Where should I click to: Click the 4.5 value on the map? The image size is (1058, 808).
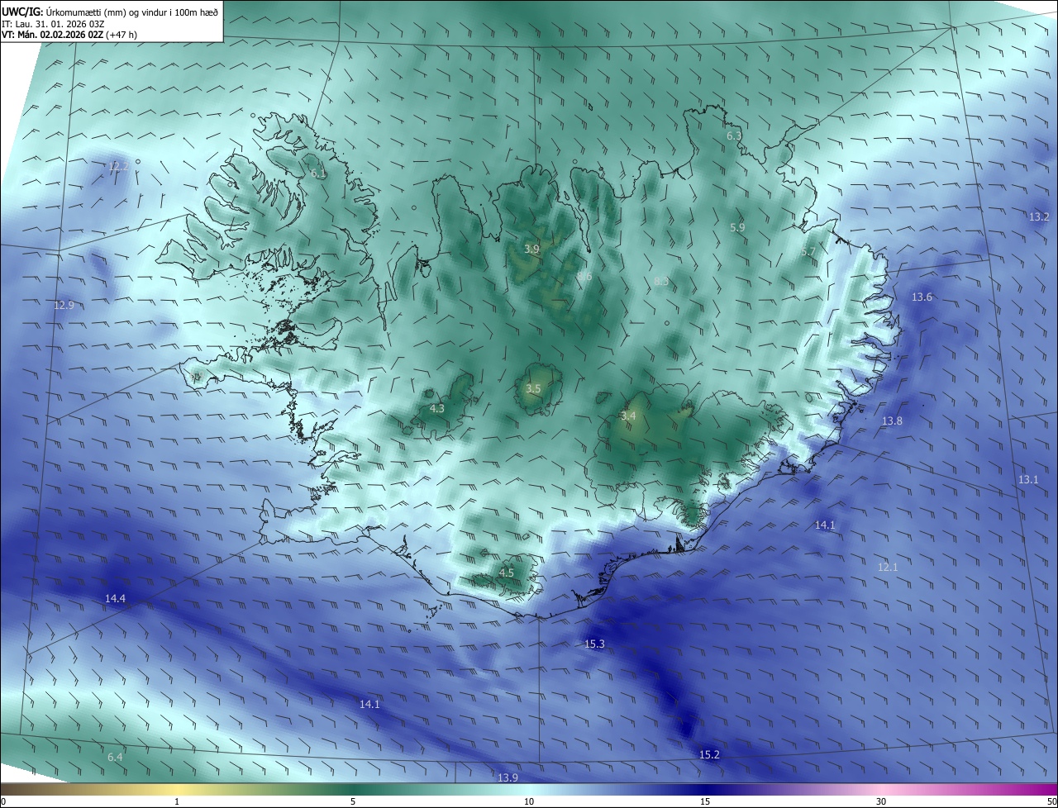507,573
